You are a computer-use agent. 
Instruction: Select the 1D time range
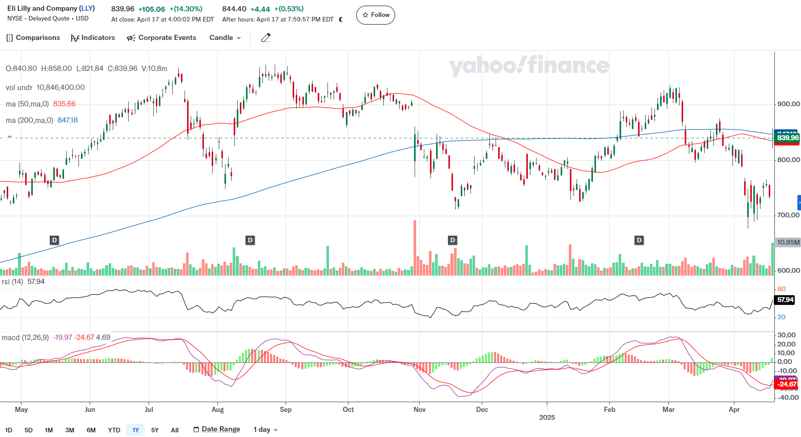[x=9, y=430]
